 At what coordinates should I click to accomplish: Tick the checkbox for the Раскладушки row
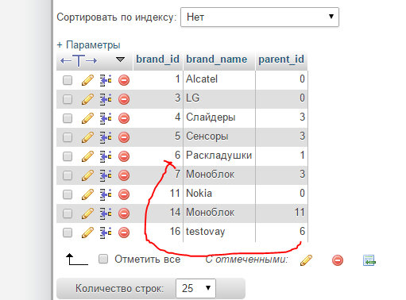coord(68,156)
